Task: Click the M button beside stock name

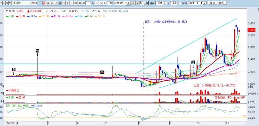Action: point(36,3)
